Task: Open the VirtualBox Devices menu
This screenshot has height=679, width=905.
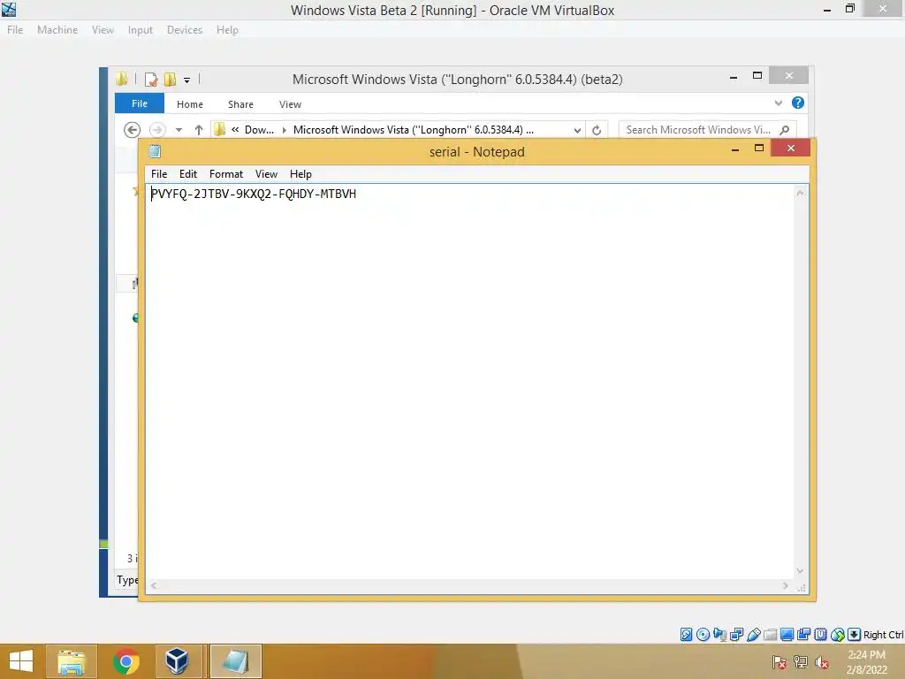Action: coord(185,29)
